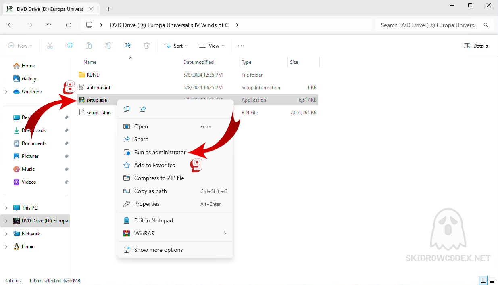Viewport: 498px width, 285px height.
Task: Select the RUNE folder icon
Action: click(x=82, y=75)
